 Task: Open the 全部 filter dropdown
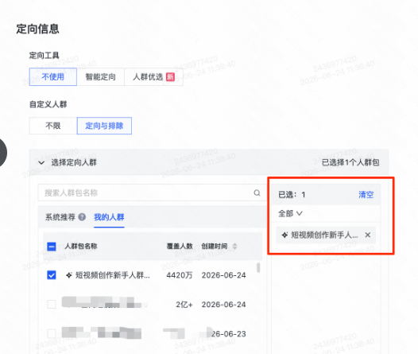click(290, 213)
